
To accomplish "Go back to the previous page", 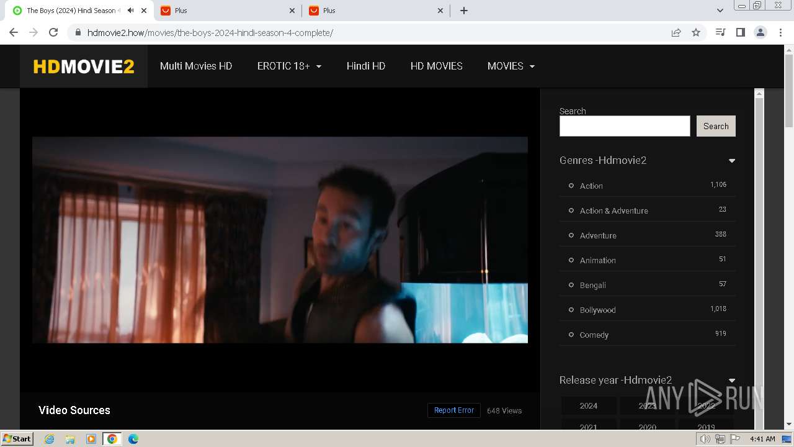I will coord(14,32).
